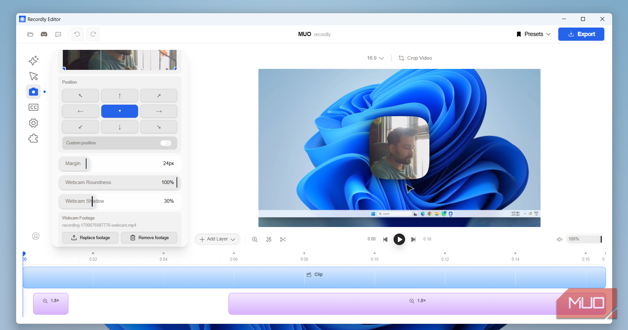628x330 pixels.
Task: Set webcam position to top-center
Action: tap(120, 95)
